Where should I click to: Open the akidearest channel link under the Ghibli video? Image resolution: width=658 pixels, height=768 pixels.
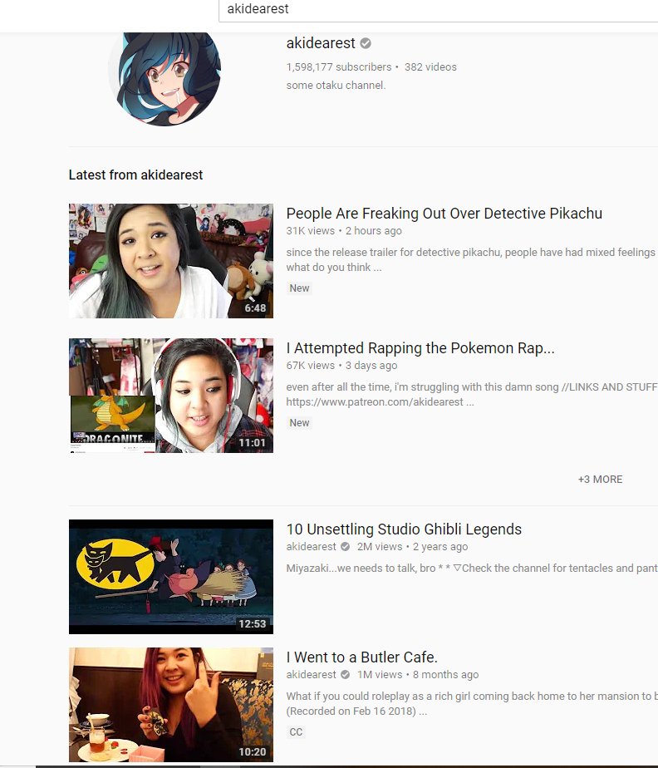311,547
